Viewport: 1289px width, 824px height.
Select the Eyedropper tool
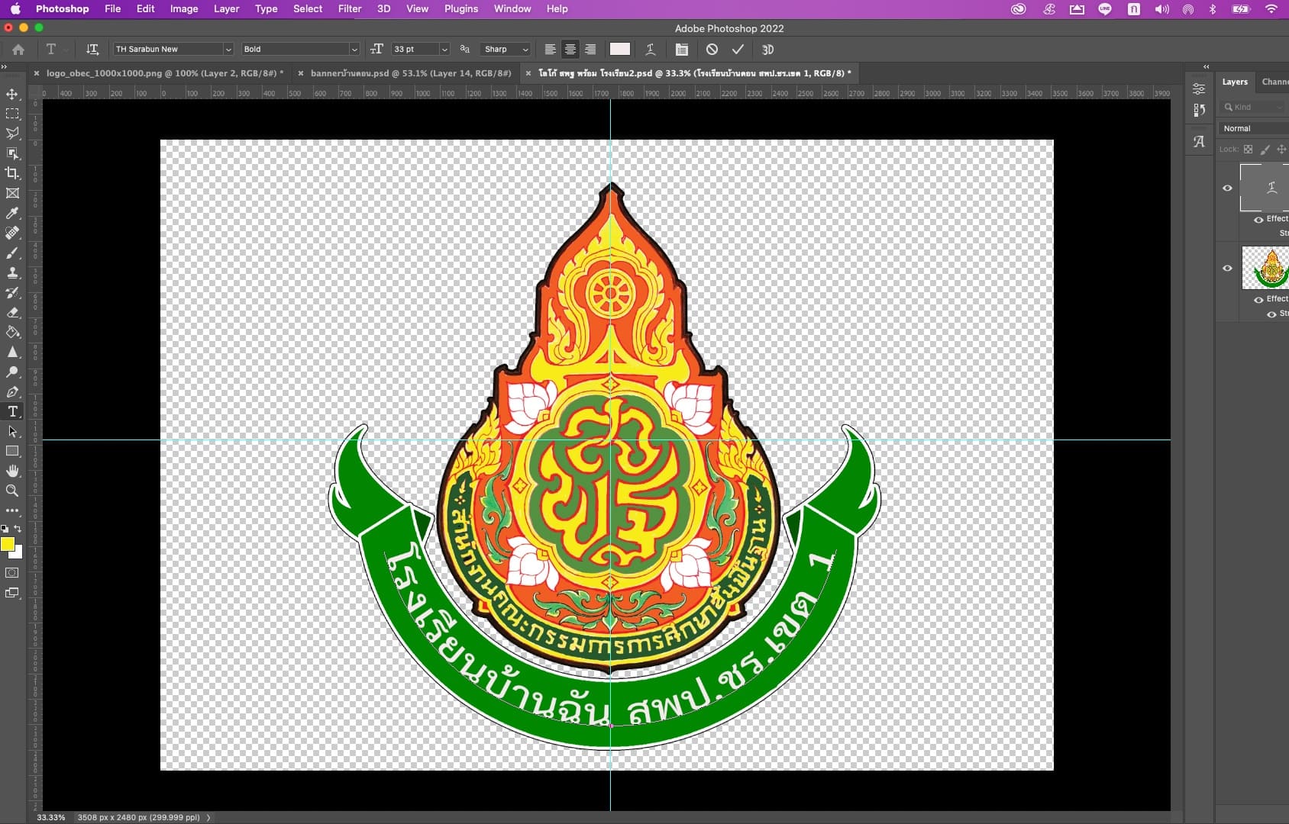(12, 213)
